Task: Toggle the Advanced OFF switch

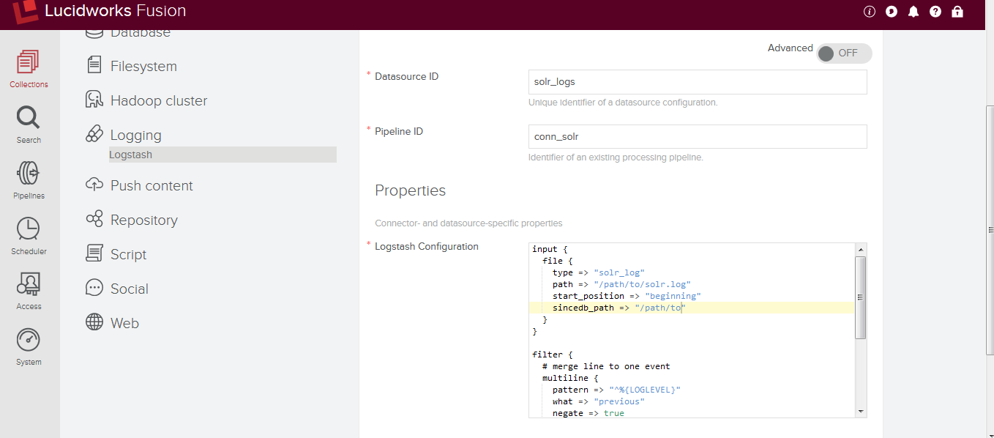Action: click(x=844, y=53)
